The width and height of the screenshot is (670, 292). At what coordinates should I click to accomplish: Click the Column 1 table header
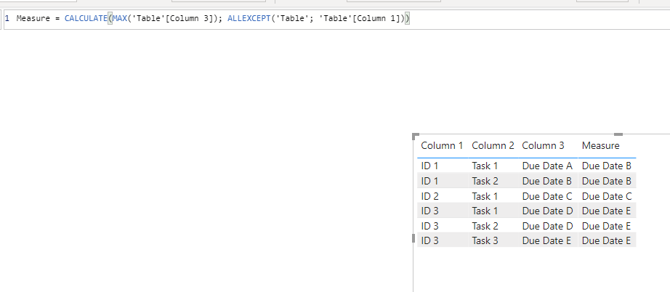[442, 145]
